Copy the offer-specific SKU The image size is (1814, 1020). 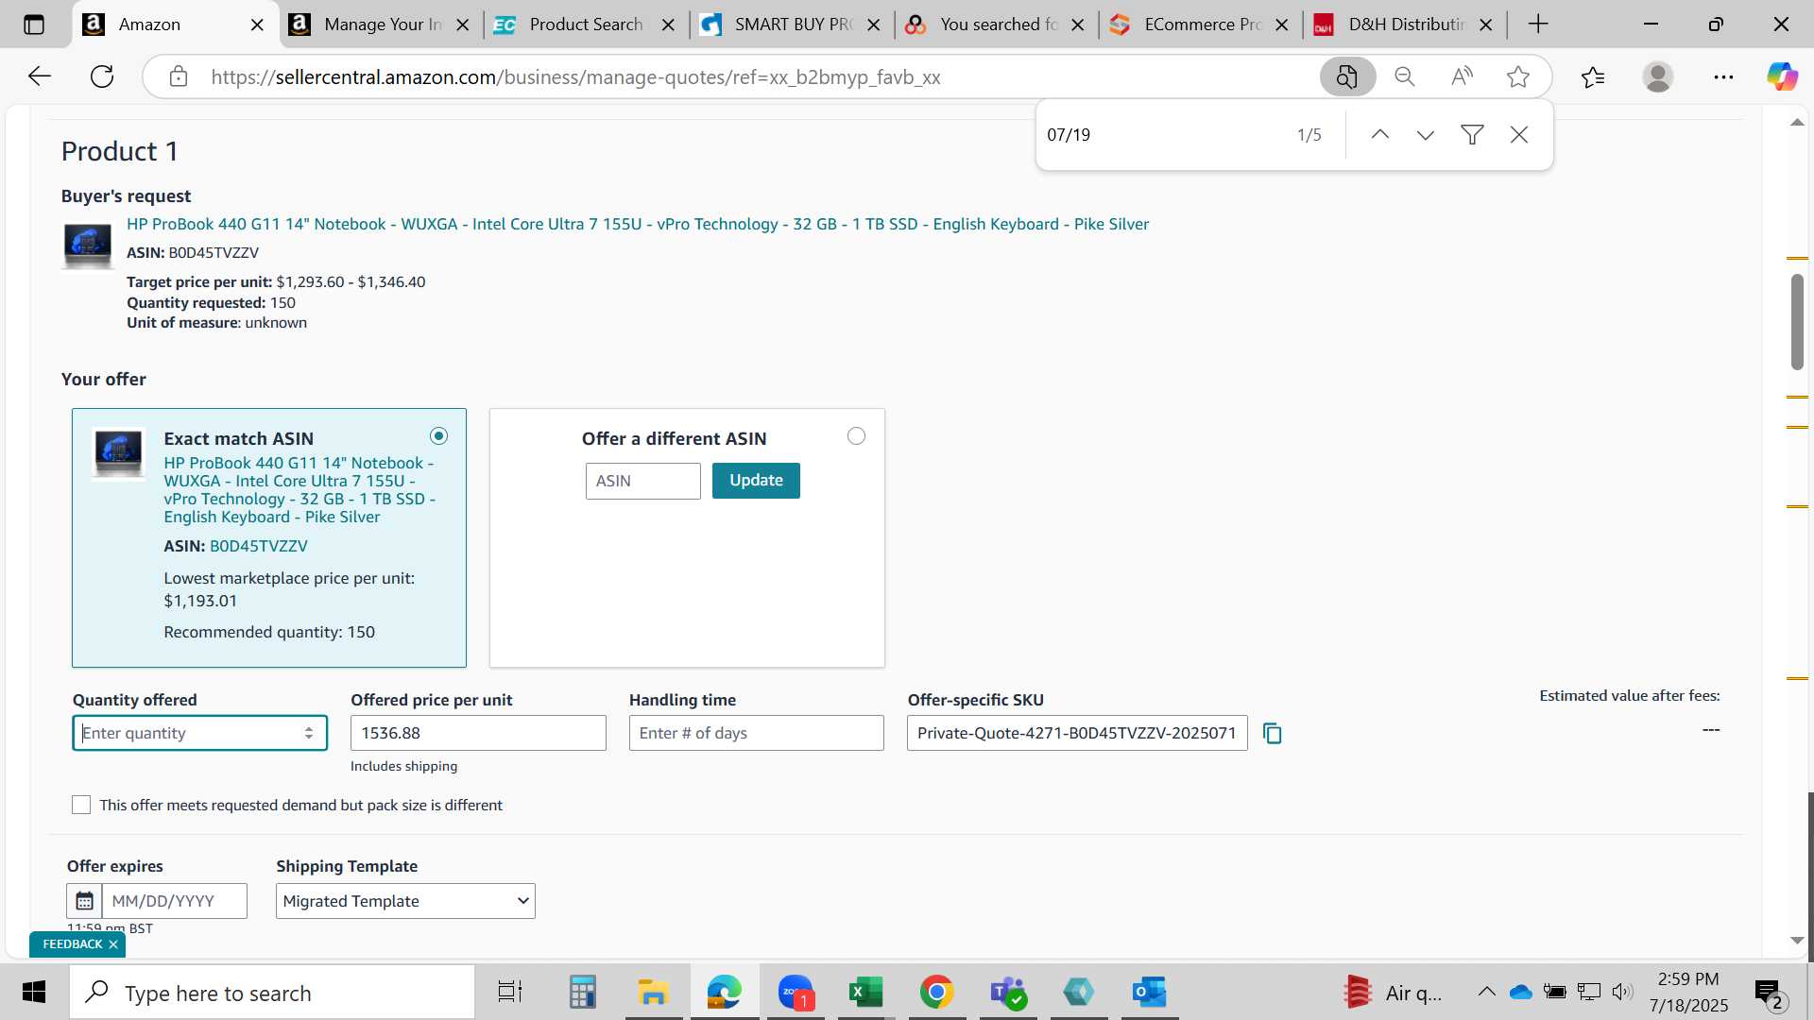tap(1273, 734)
